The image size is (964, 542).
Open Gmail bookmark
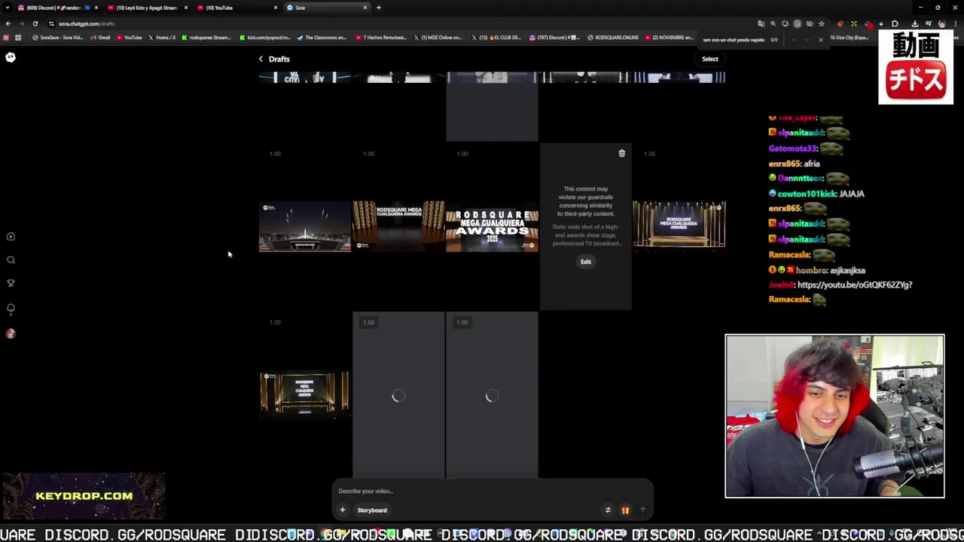pyautogui.click(x=100, y=38)
